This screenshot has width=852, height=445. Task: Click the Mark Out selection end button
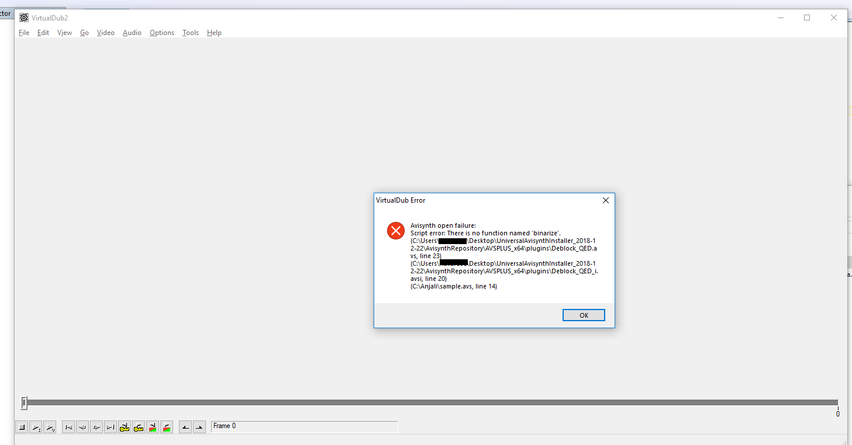[199, 427]
